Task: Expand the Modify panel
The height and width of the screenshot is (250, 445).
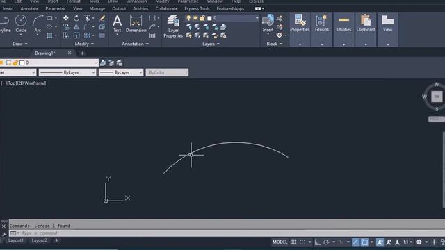Action: [x=84, y=44]
